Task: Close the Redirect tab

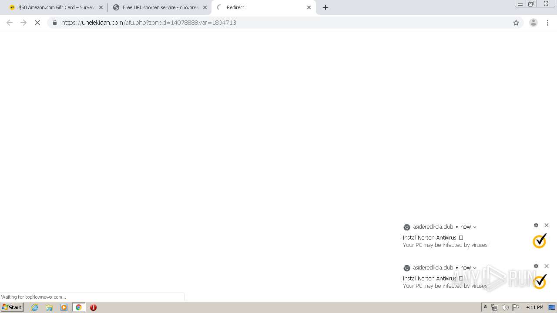Action: tap(309, 7)
